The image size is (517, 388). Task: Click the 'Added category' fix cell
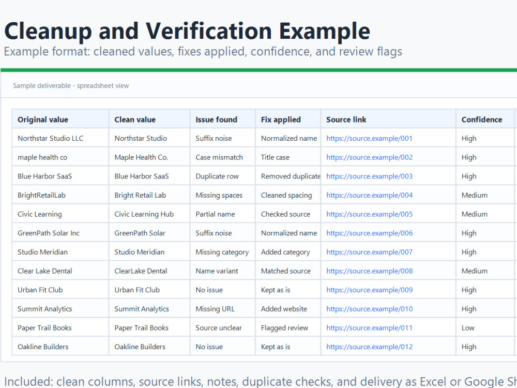click(x=288, y=252)
